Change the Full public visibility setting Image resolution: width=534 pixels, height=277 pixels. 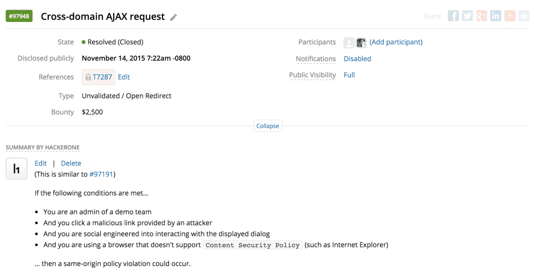tap(349, 75)
